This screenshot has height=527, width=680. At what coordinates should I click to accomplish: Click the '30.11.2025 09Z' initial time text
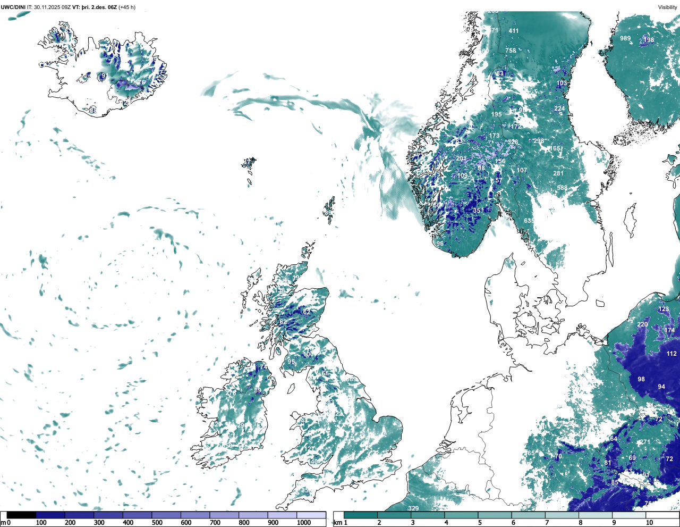point(52,7)
